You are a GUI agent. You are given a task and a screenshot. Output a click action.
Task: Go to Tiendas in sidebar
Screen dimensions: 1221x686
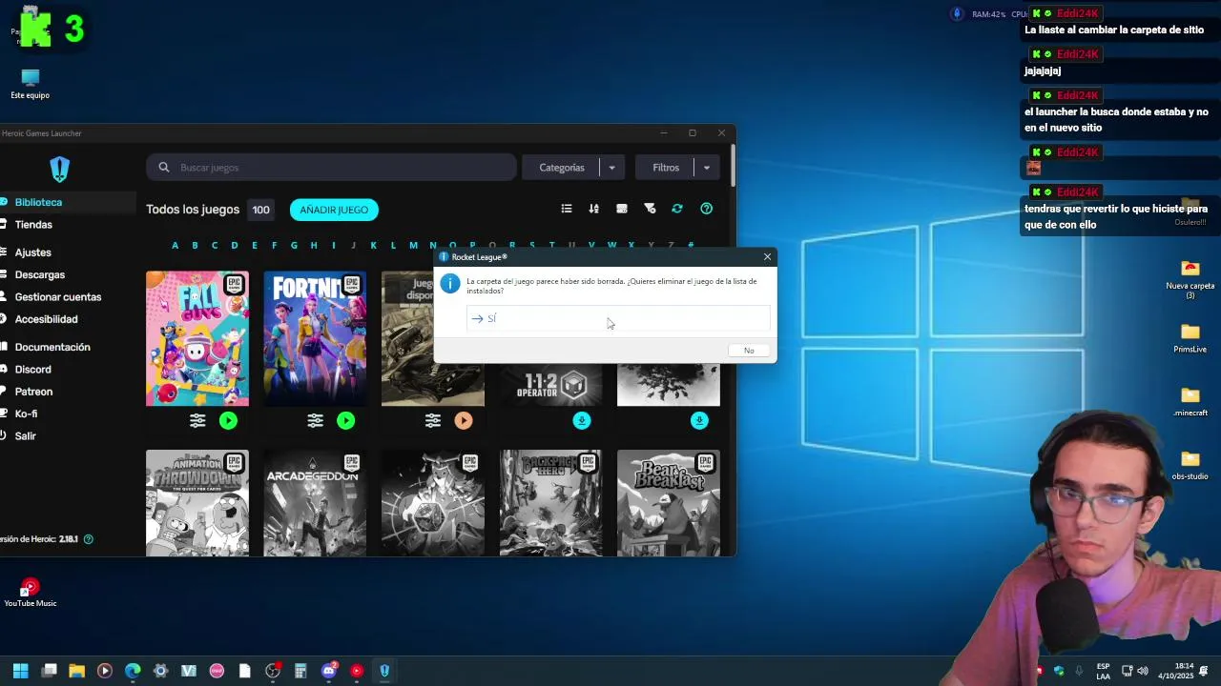tap(33, 225)
